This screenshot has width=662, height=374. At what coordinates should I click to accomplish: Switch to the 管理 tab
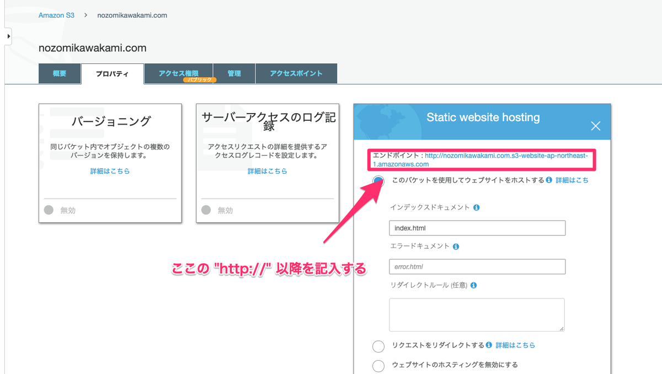(234, 73)
